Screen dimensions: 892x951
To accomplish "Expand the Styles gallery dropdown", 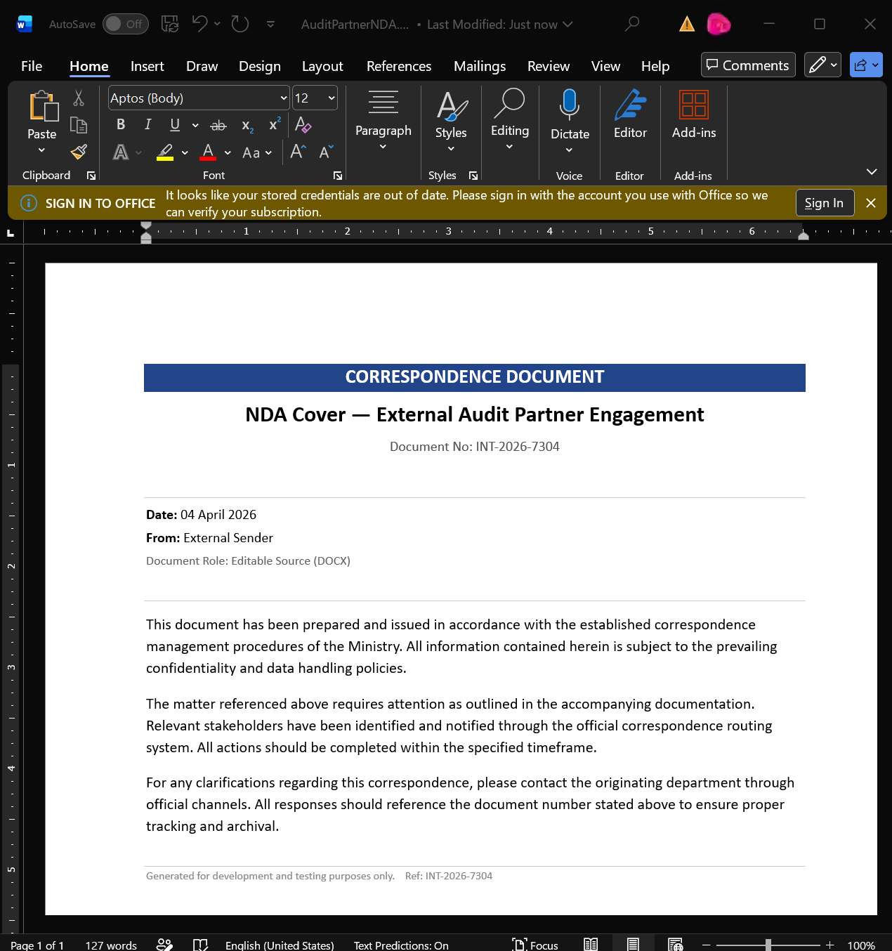I will [451, 121].
